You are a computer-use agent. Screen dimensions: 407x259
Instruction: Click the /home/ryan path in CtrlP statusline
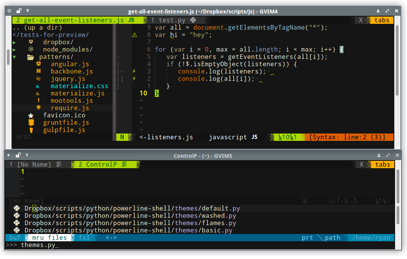(x=371, y=237)
